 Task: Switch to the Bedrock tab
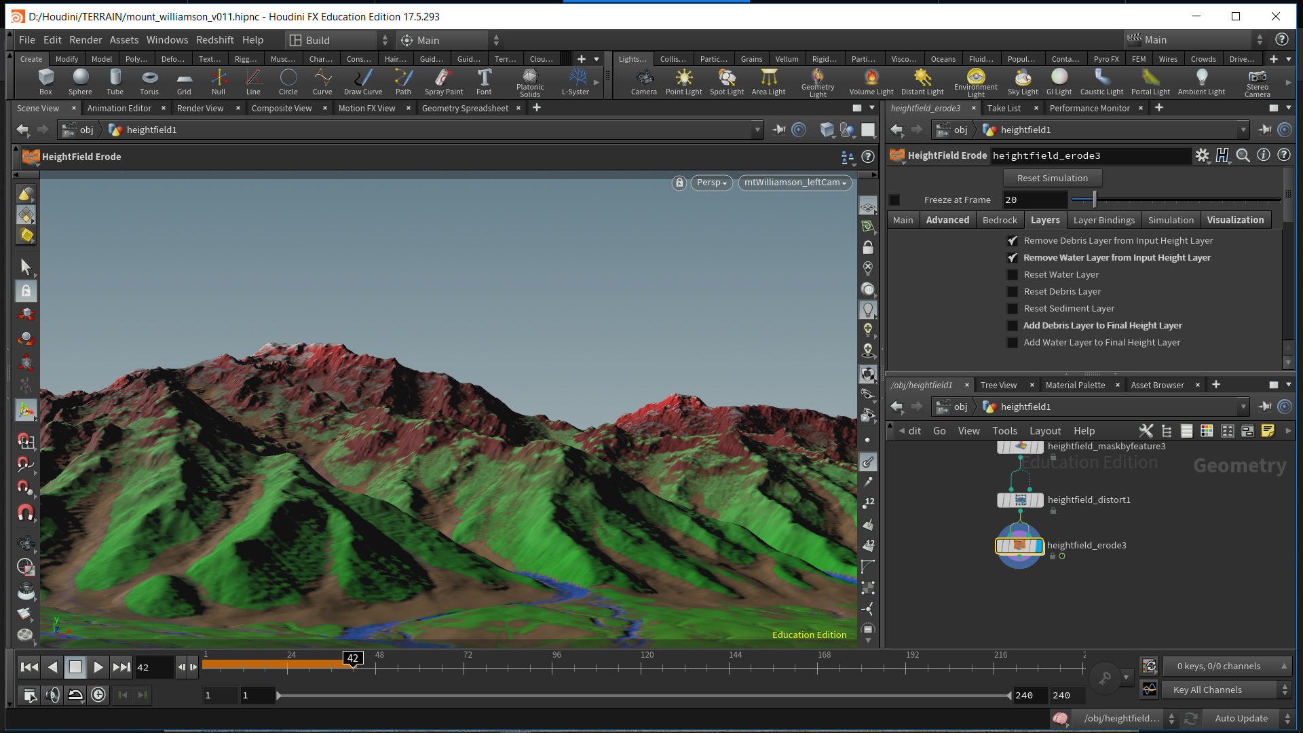[x=1000, y=220]
